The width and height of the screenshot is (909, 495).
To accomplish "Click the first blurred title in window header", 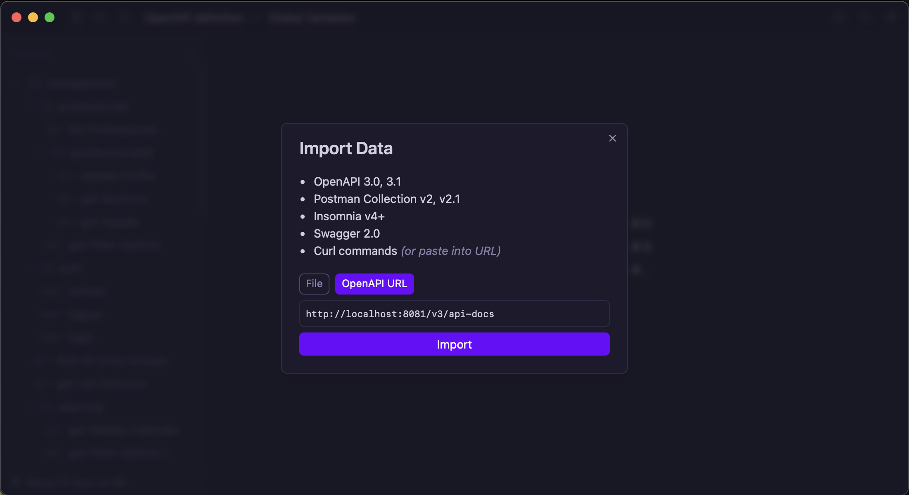I will tap(194, 18).
